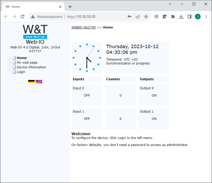This screenshot has height=183, width=212.
Task: Reload the page
Action: [23, 17]
